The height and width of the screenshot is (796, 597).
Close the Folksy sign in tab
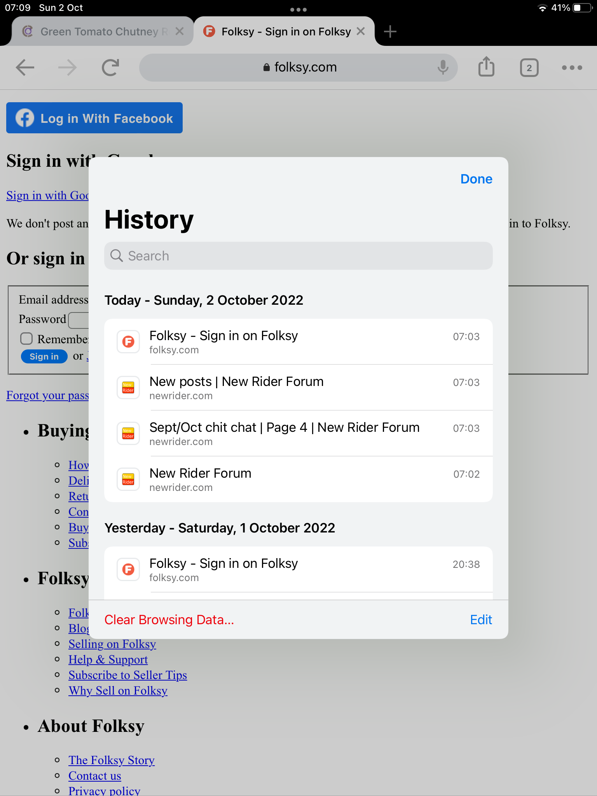click(361, 31)
